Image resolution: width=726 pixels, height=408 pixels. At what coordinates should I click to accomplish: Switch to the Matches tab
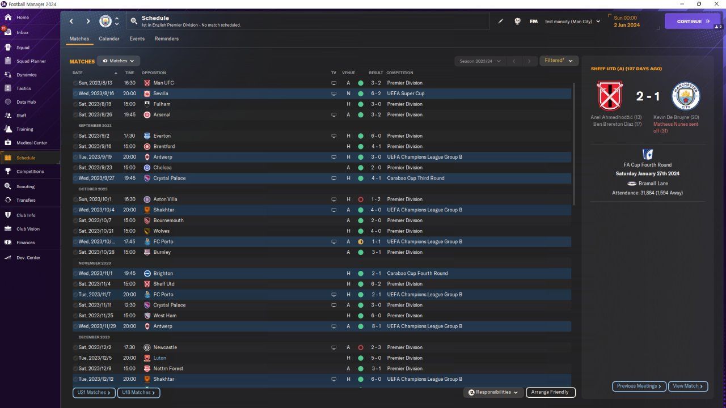click(79, 39)
